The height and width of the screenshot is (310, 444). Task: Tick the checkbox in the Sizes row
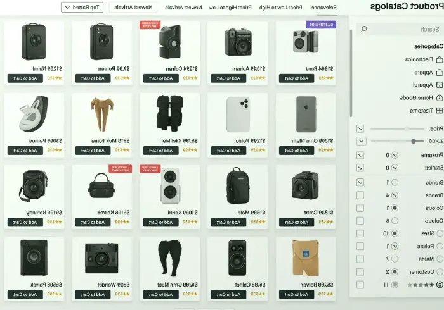click(x=360, y=233)
